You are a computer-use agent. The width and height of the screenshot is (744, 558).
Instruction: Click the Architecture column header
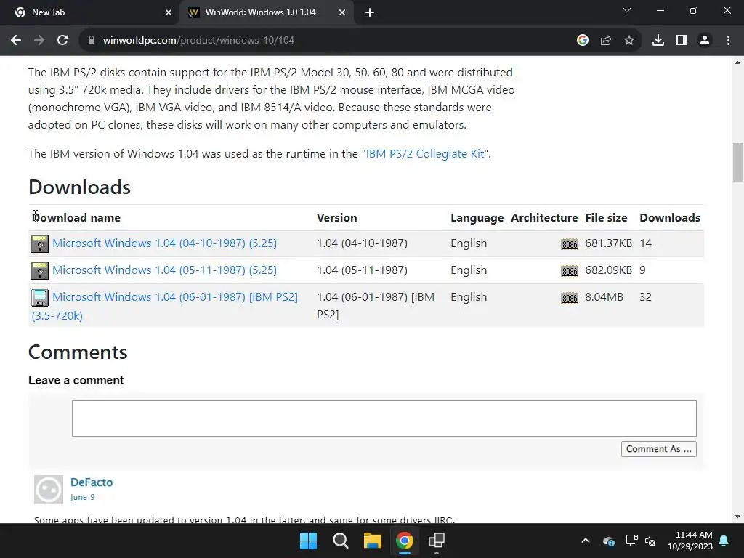pyautogui.click(x=544, y=218)
